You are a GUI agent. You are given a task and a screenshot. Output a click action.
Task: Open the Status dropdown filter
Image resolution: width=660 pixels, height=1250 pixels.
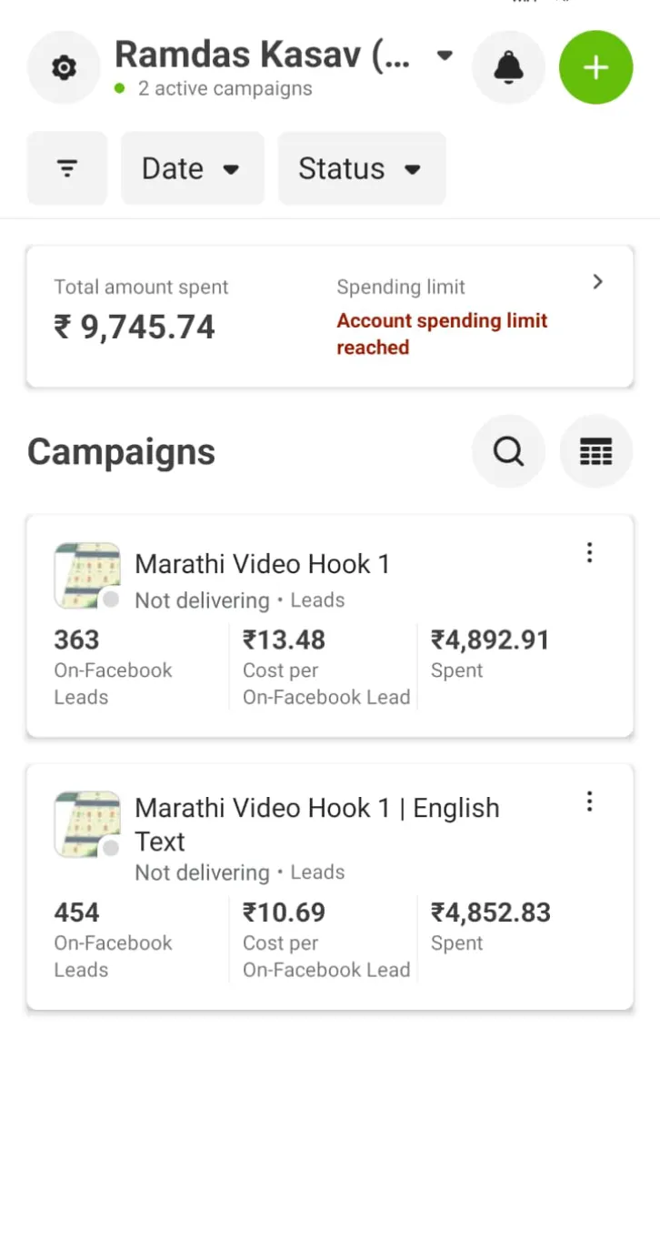[x=361, y=168]
